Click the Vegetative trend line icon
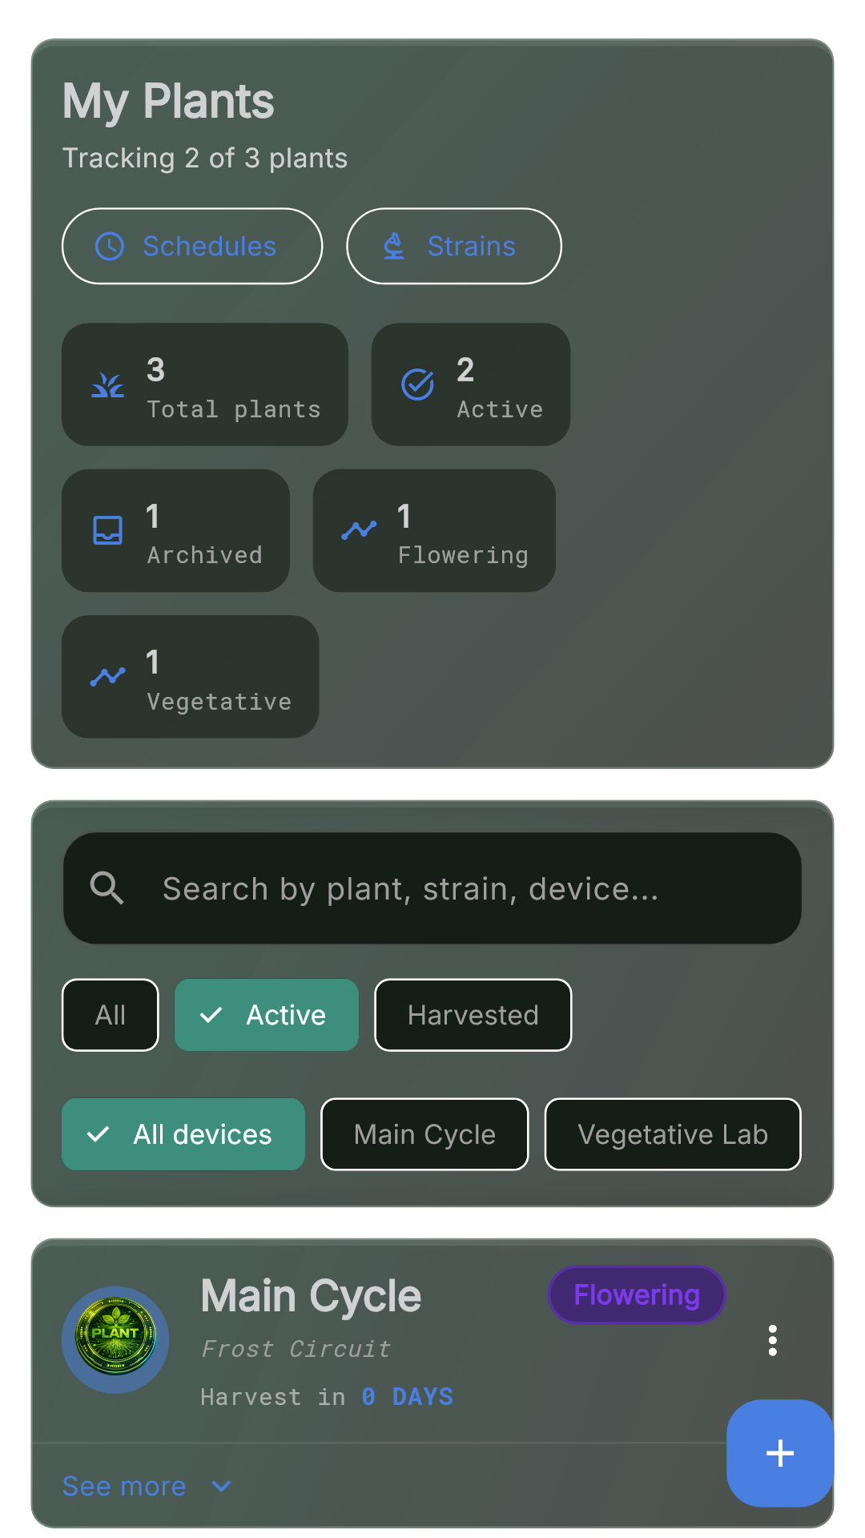 pos(107,677)
